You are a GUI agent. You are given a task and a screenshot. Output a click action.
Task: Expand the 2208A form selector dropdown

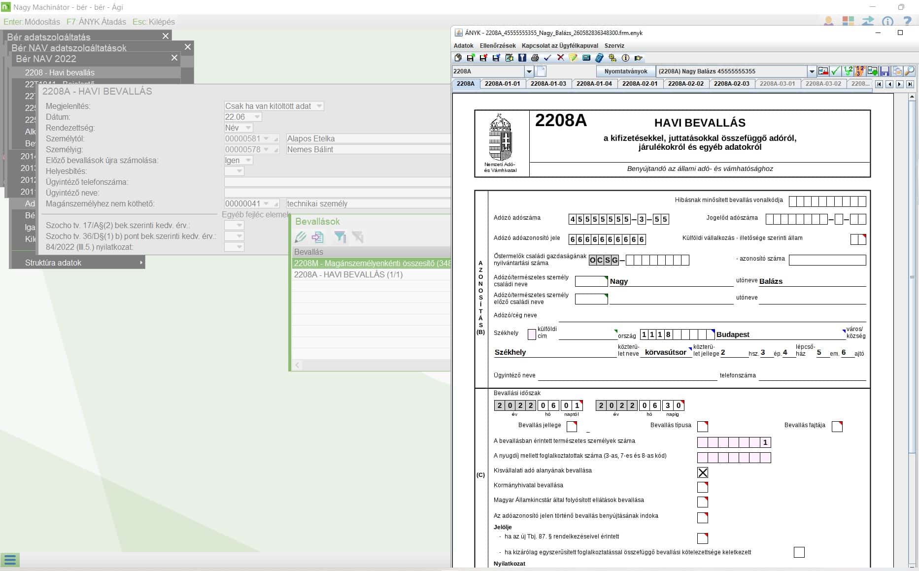click(529, 71)
